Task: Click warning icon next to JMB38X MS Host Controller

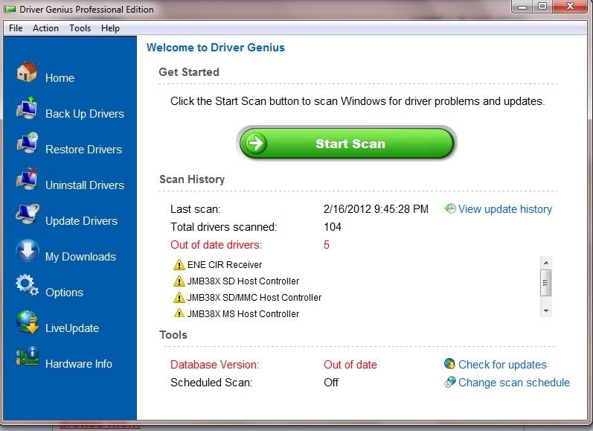Action: (179, 313)
